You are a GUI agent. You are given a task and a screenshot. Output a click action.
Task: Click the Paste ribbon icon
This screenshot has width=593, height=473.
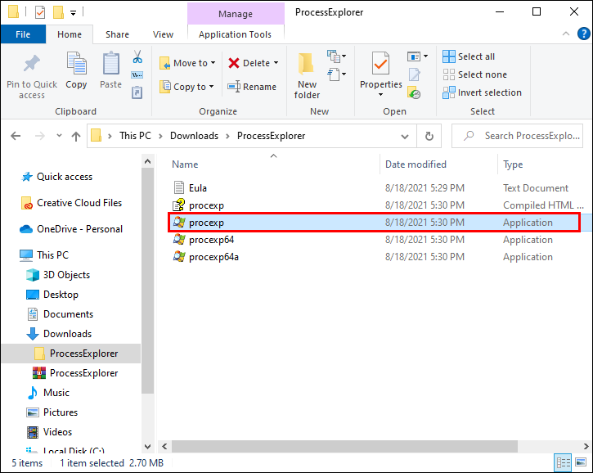(x=110, y=63)
